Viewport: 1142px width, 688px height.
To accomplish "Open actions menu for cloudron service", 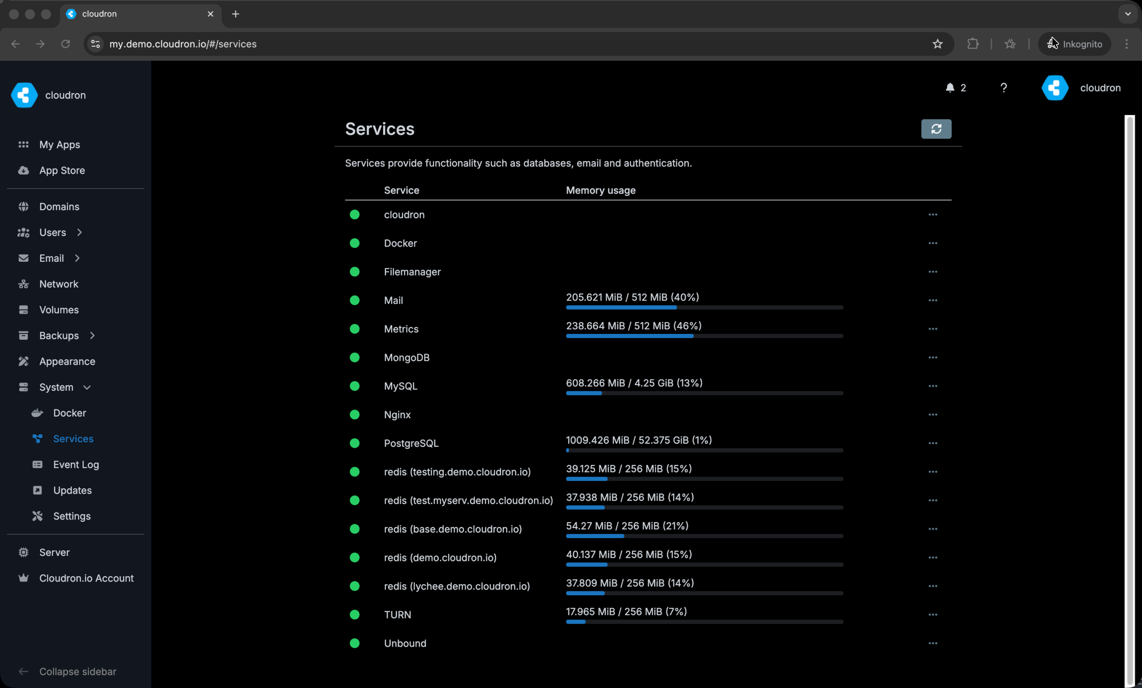I will click(x=932, y=214).
